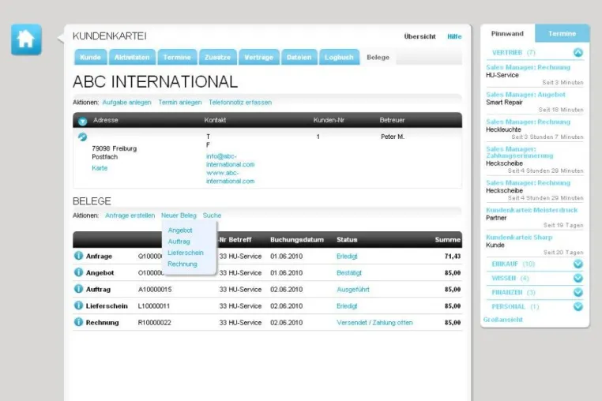Collapse the VERTRIEB section
The image size is (602, 401).
pyautogui.click(x=578, y=53)
